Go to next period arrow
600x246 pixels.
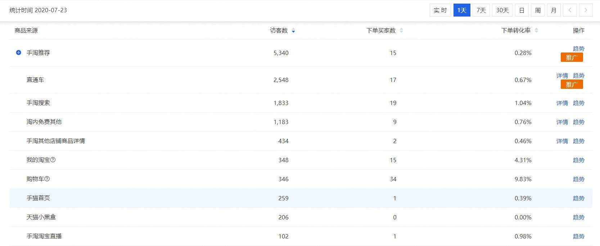pyautogui.click(x=586, y=10)
